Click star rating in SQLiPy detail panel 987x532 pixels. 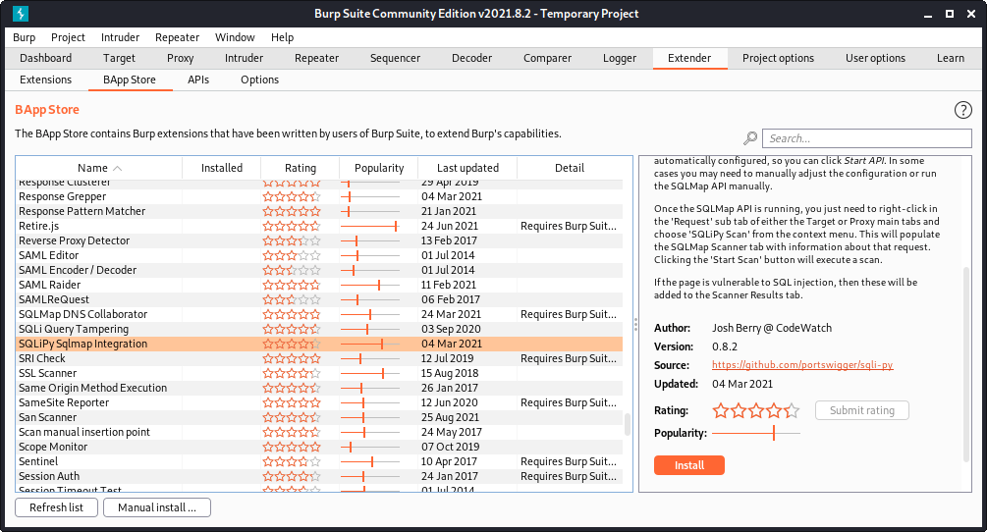(x=756, y=410)
